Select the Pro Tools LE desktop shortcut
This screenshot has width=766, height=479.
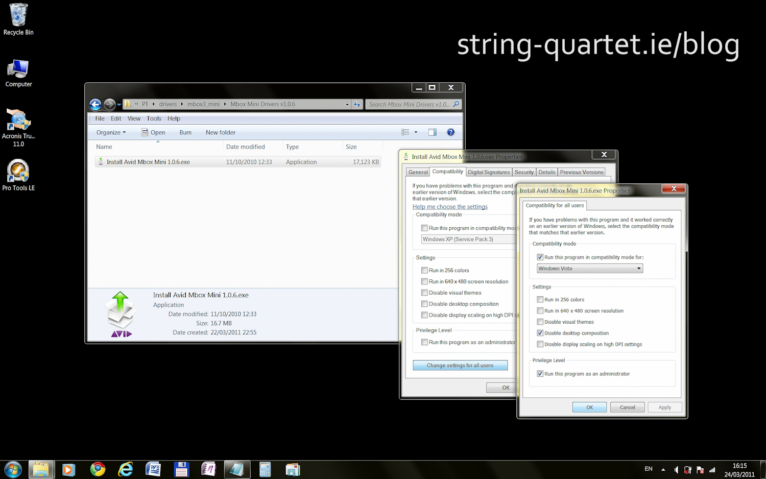18,175
